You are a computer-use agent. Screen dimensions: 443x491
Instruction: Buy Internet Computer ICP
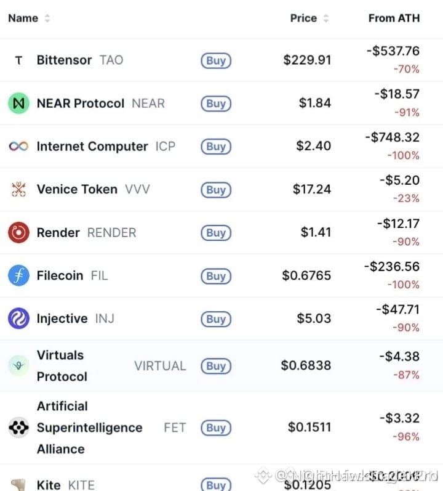coord(216,147)
